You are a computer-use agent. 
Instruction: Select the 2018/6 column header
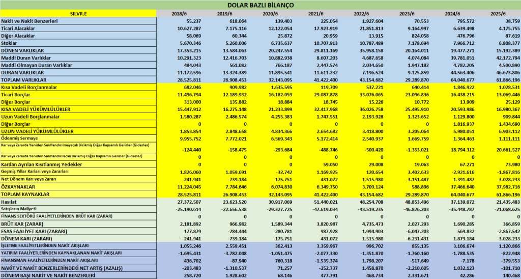(179, 14)
